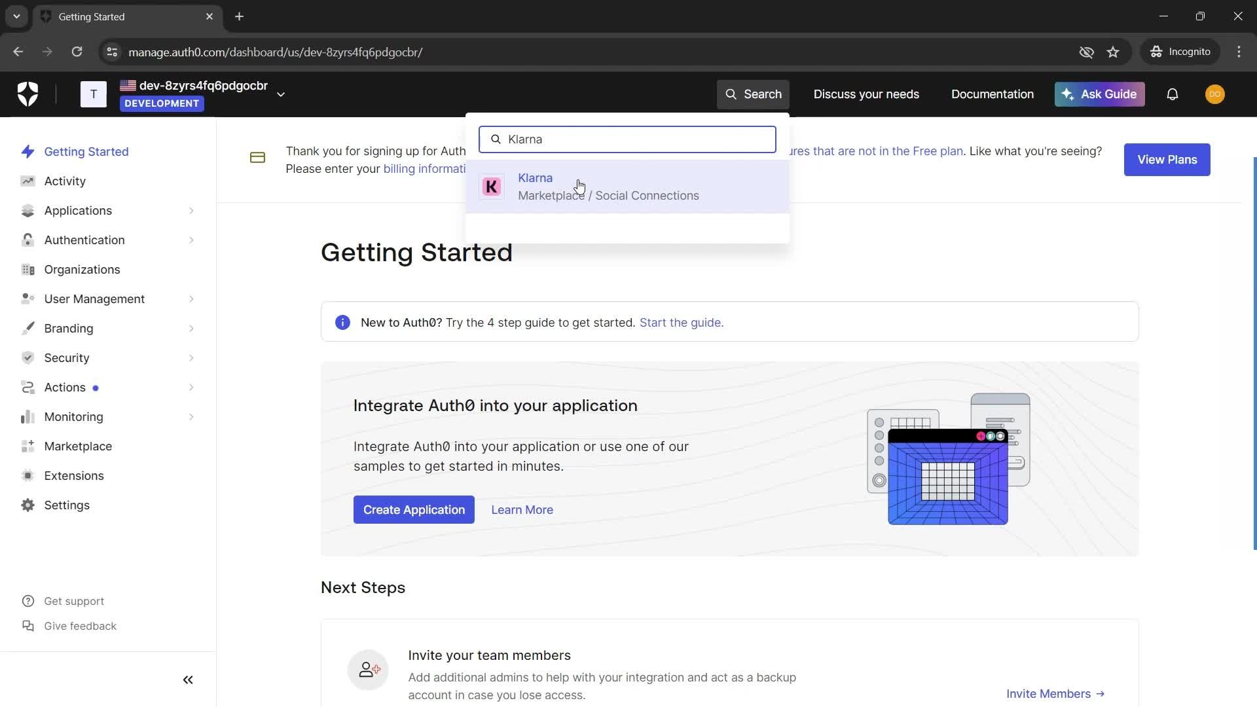The image size is (1257, 707).
Task: Click the tenant avatar T icon
Action: coord(94,94)
